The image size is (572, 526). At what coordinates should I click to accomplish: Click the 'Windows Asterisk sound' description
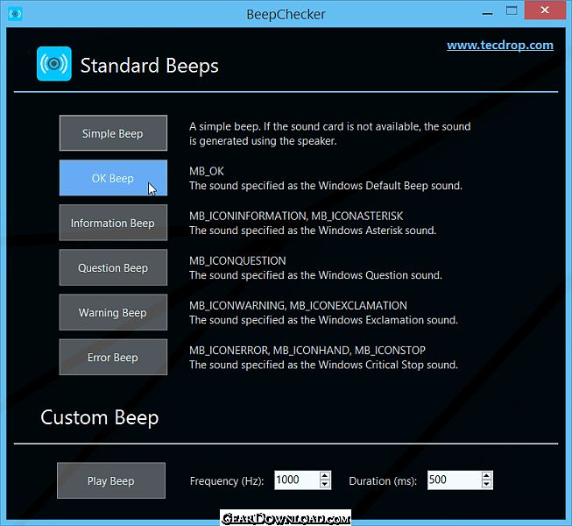point(313,231)
